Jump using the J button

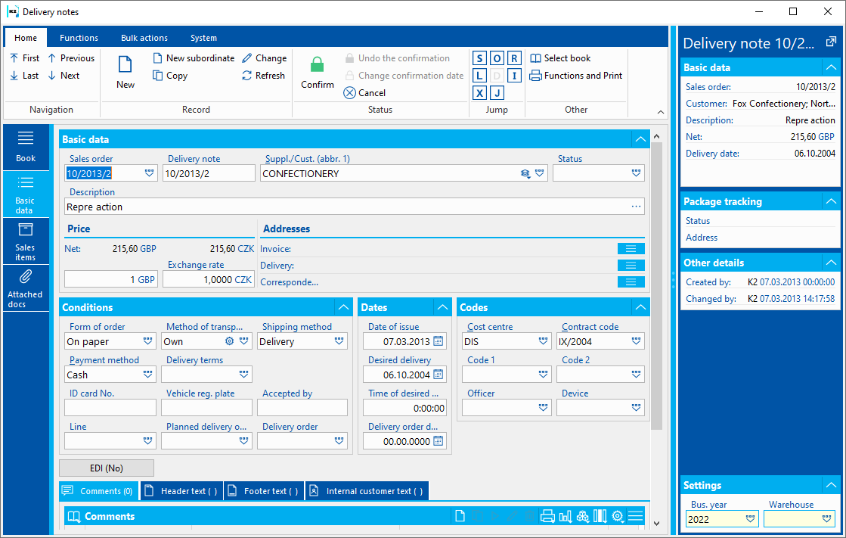[497, 93]
